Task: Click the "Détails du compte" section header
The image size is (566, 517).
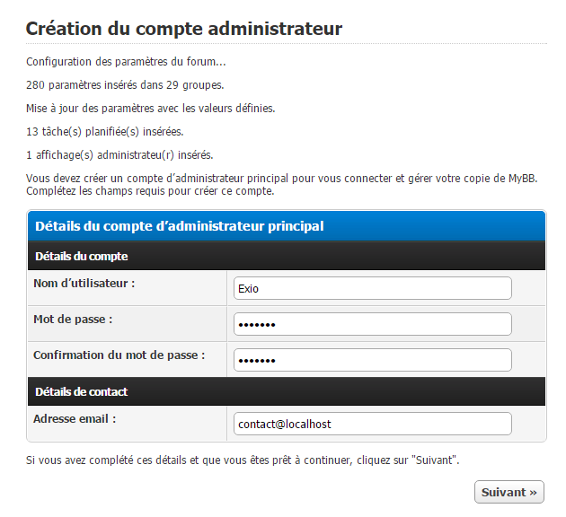Action: click(x=287, y=256)
